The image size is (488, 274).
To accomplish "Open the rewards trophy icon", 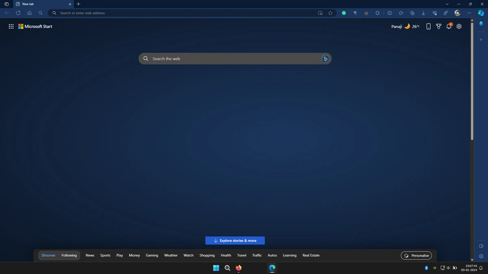I will click(x=438, y=26).
